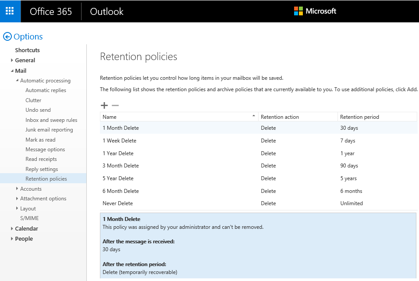Screen dimensions: 419x281
Task: Select the S/MIME option
Action: pos(29,218)
